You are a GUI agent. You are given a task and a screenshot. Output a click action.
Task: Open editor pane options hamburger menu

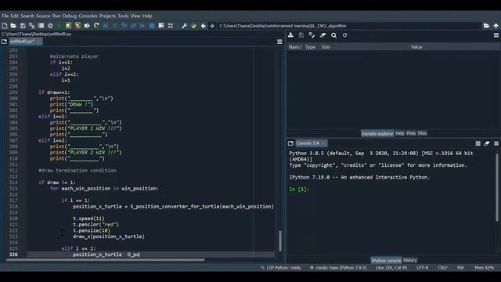coord(279,42)
